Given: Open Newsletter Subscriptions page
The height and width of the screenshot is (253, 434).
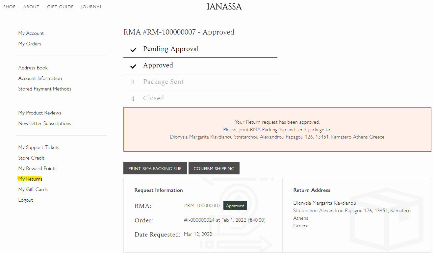Looking at the screenshot, I should point(44,123).
